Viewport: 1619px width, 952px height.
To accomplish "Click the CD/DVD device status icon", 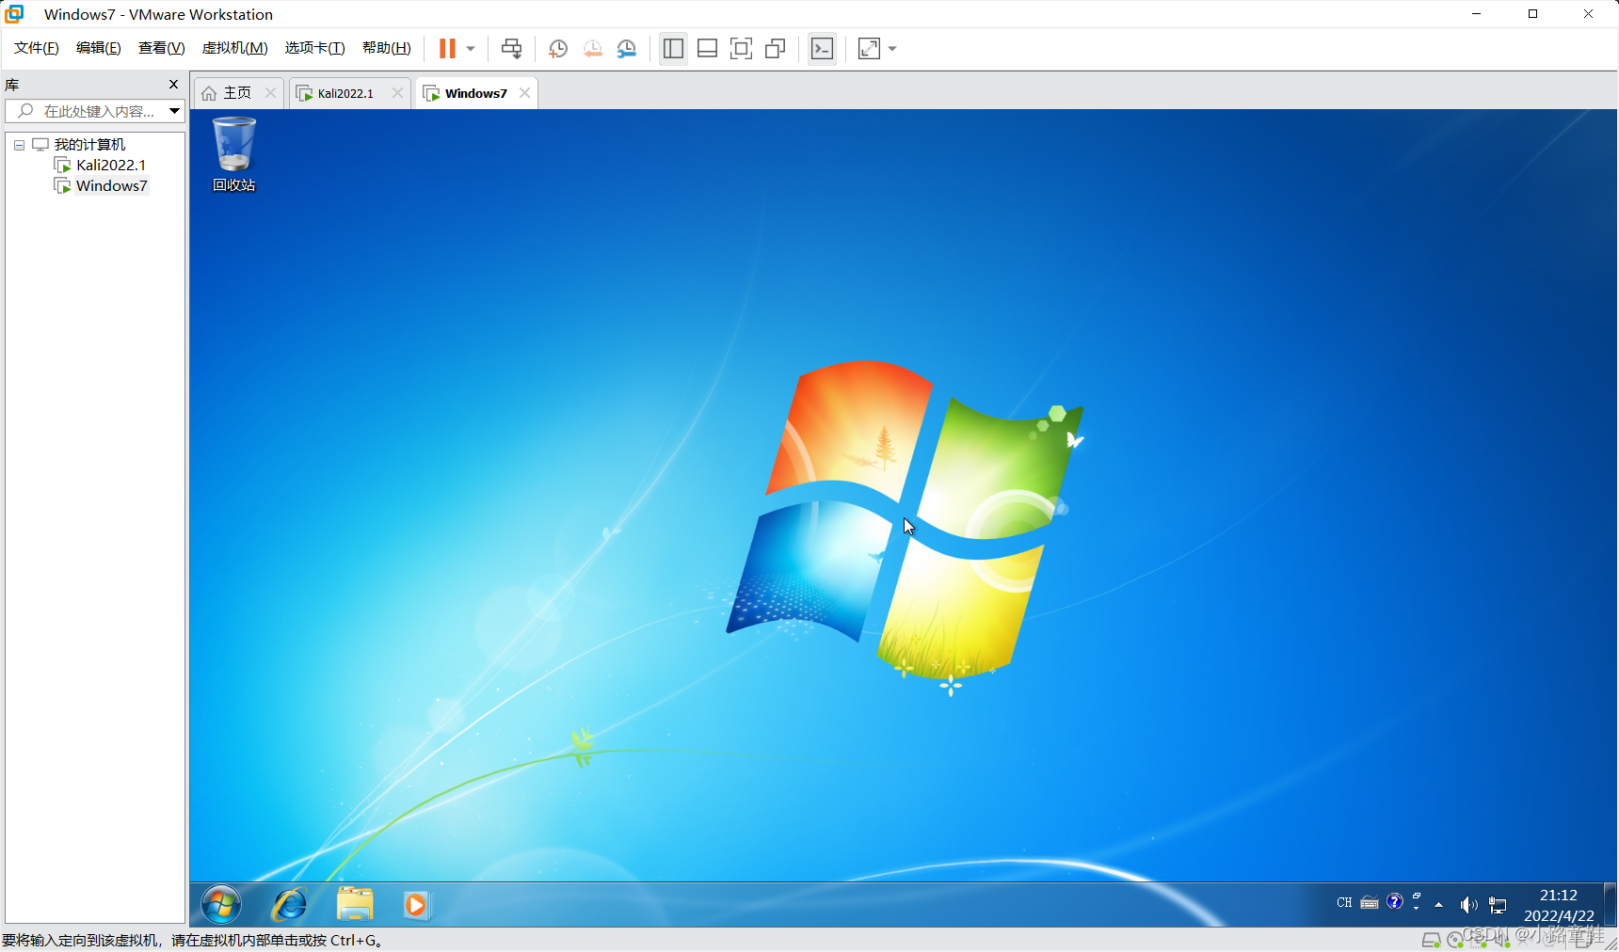I will (x=1455, y=940).
